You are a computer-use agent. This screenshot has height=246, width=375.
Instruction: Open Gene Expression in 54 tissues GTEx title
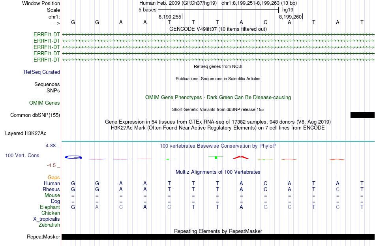tap(218, 122)
